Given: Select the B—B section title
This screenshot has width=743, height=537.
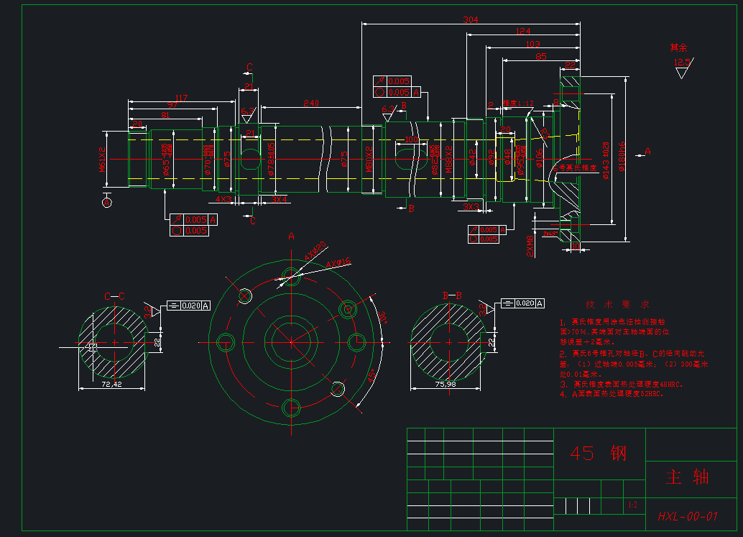Looking at the screenshot, I should tap(451, 295).
